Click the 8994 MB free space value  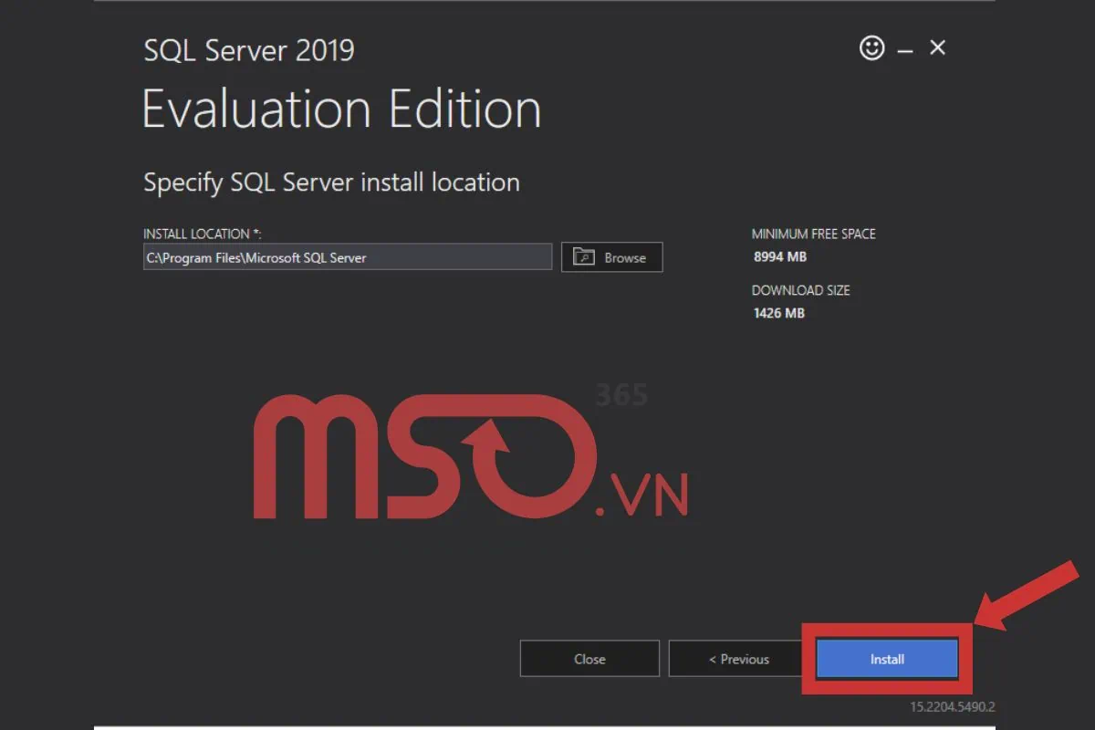(779, 256)
